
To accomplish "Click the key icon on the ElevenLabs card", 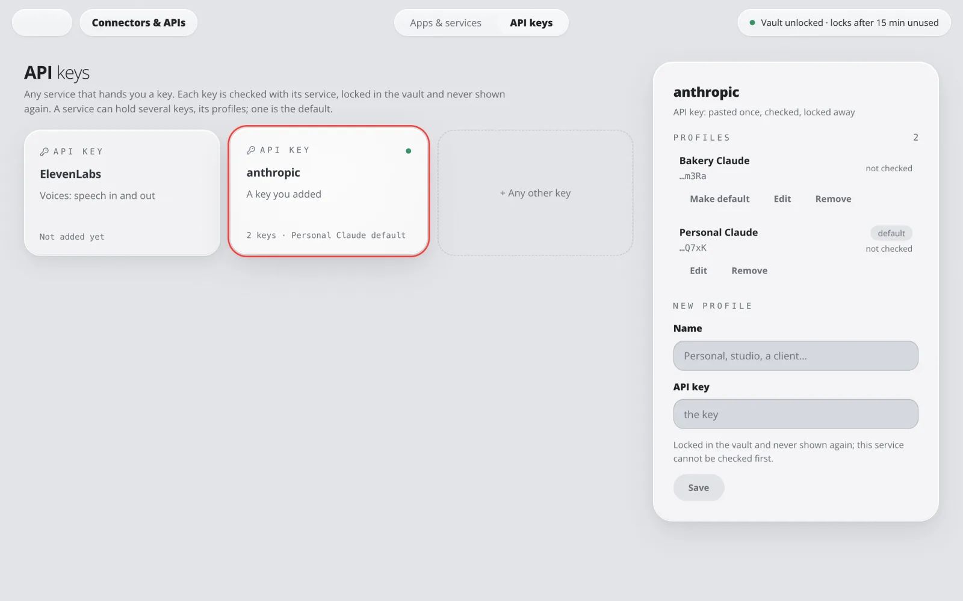I will (44, 151).
